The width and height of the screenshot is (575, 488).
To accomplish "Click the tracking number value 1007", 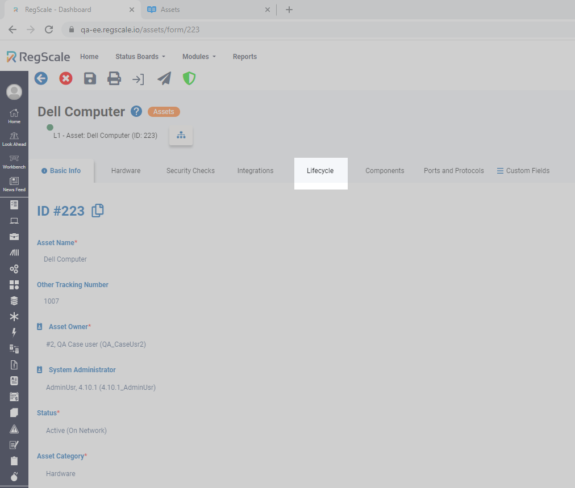I will click(51, 301).
